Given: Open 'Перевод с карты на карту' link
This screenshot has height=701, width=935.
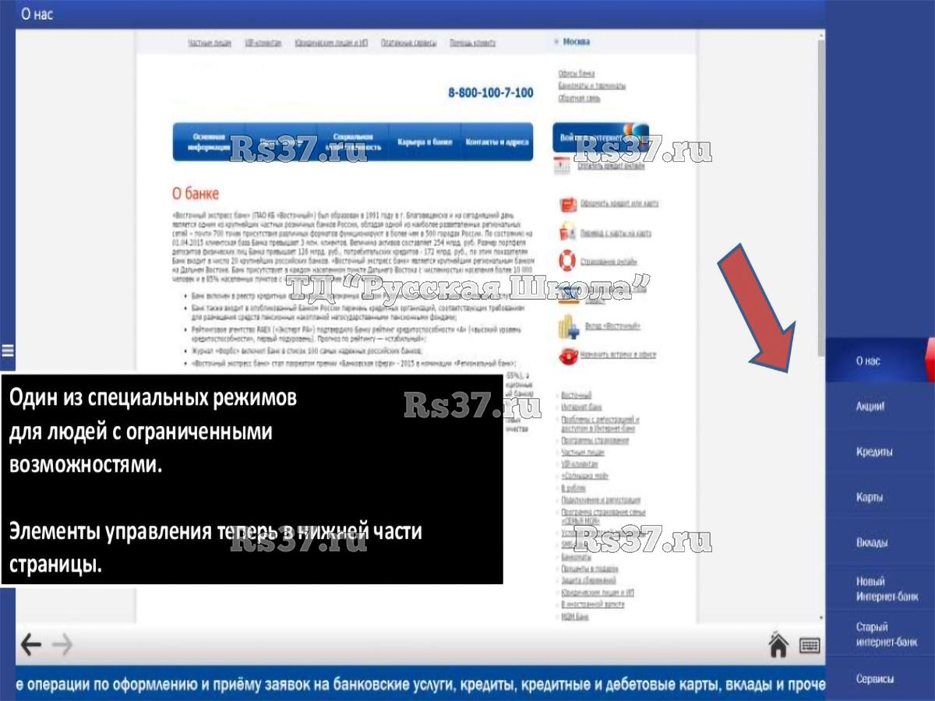Looking at the screenshot, I should 616,233.
